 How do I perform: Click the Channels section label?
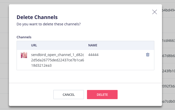coord(24,37)
